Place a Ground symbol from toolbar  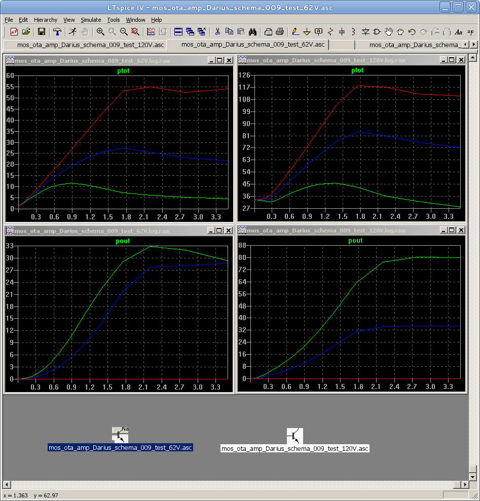pyautogui.click(x=307, y=31)
